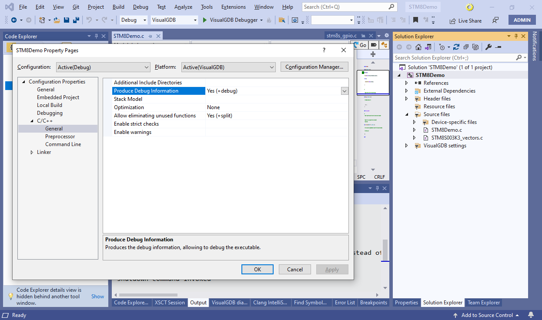Expand External Dependencies in Solution Explorer
542x320 pixels.
[407, 91]
